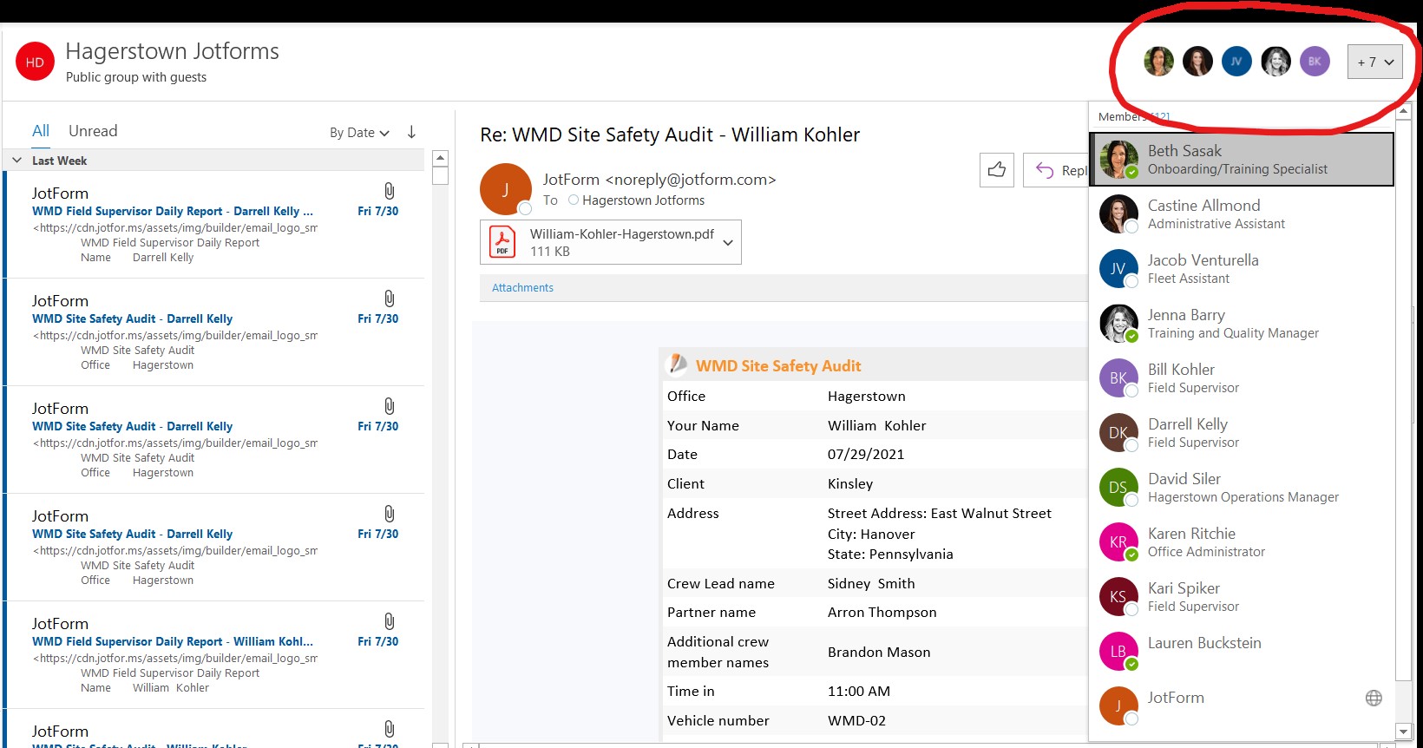Click the Attachments link
1423x748 pixels.
522,288
